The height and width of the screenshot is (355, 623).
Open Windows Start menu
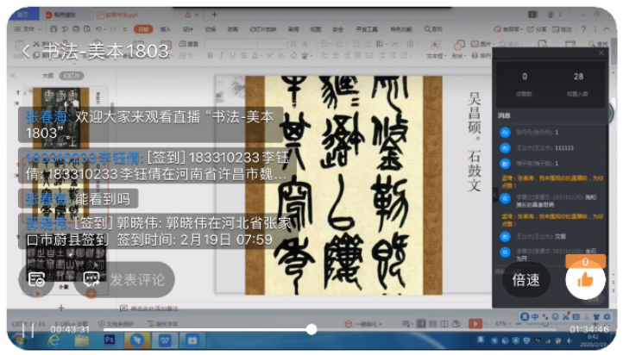click(19, 340)
